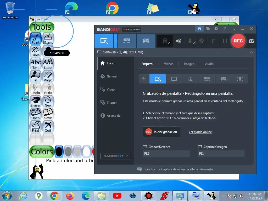
Task: Select around-mouse recording mode icon
Action: coord(191,79)
